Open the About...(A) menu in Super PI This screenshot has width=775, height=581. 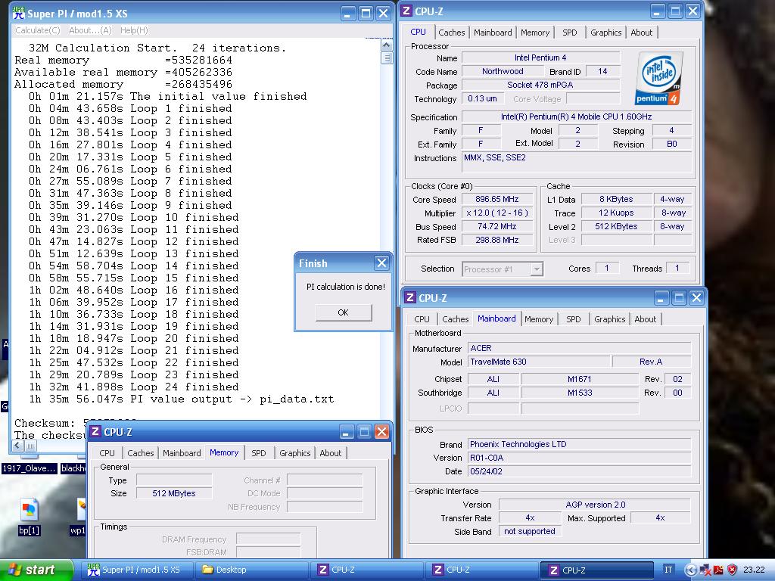pyautogui.click(x=90, y=30)
